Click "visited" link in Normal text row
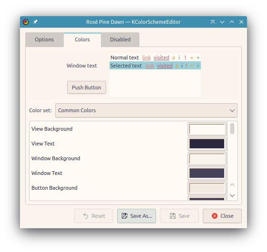 tap(161, 58)
